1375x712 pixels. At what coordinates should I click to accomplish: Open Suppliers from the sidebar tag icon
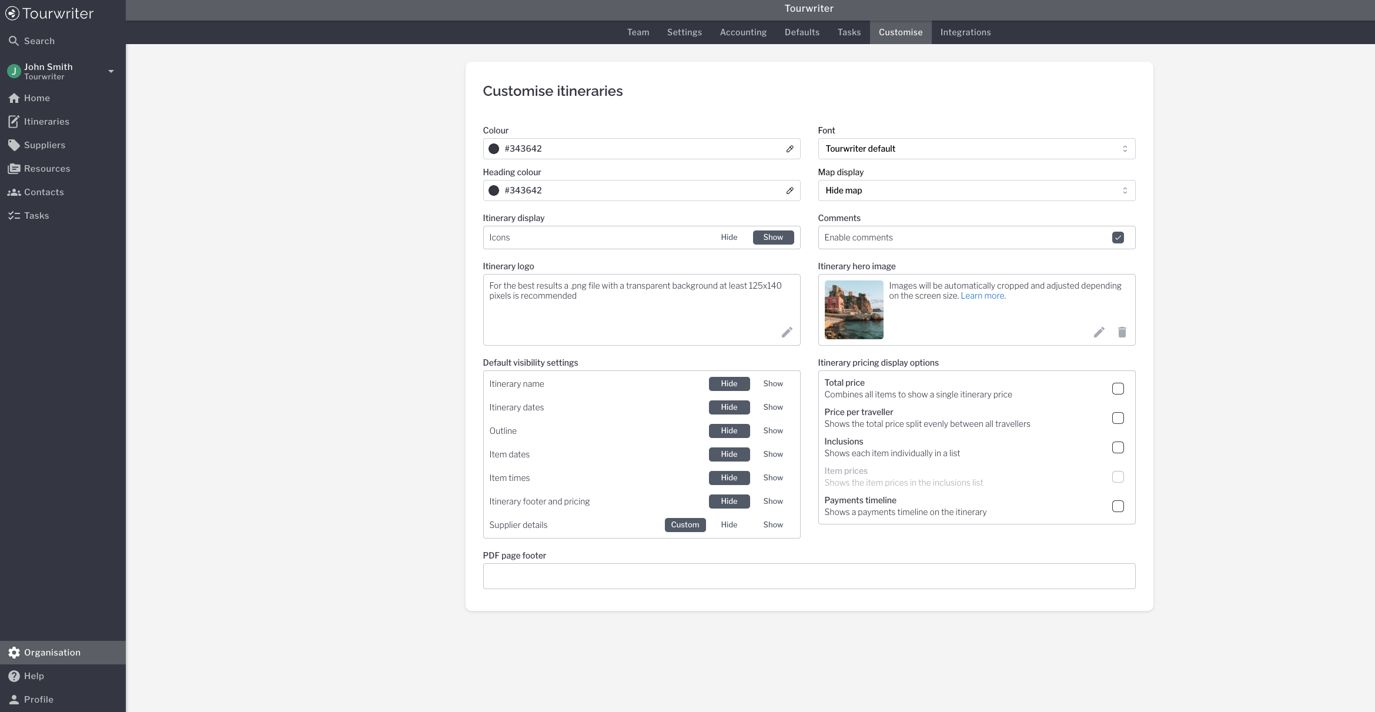click(14, 145)
